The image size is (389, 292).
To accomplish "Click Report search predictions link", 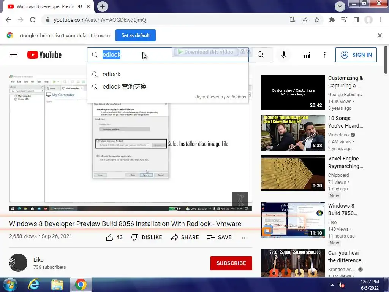I will pos(221,97).
